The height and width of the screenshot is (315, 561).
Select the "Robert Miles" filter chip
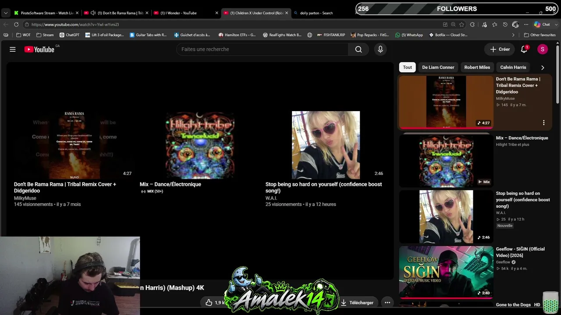477,67
